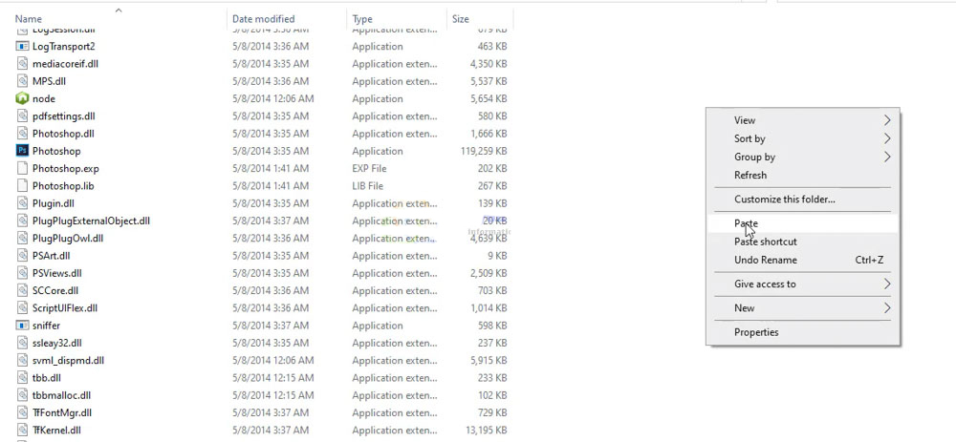956x442 pixels.
Task: Select Refresh in the context menu
Action: tap(803, 175)
